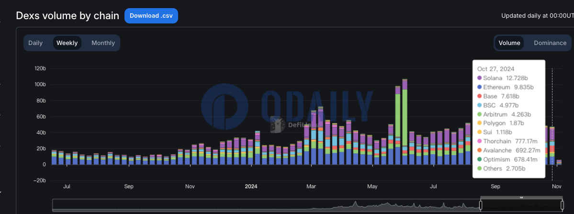Click the light blue BSC legend dot
574x214 pixels.
tap(479, 105)
